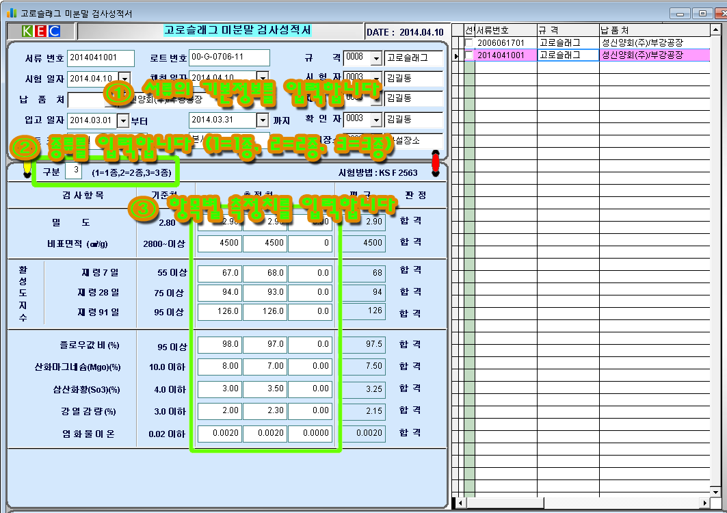727x513 pixels.
Task: Open the 2014.03.31 end date dropdown
Action: pyautogui.click(x=262, y=120)
